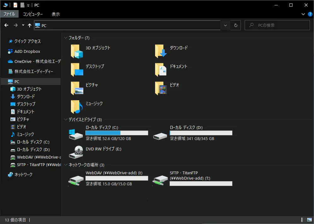Select AdD Dropbox in the navigation pane

click(x=27, y=52)
